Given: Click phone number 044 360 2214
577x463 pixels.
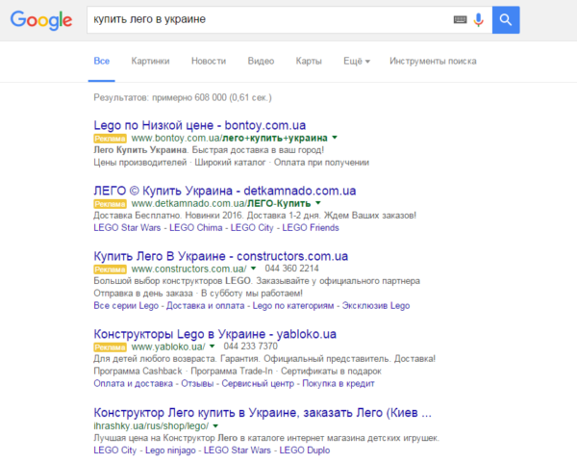Looking at the screenshot, I should point(291,269).
